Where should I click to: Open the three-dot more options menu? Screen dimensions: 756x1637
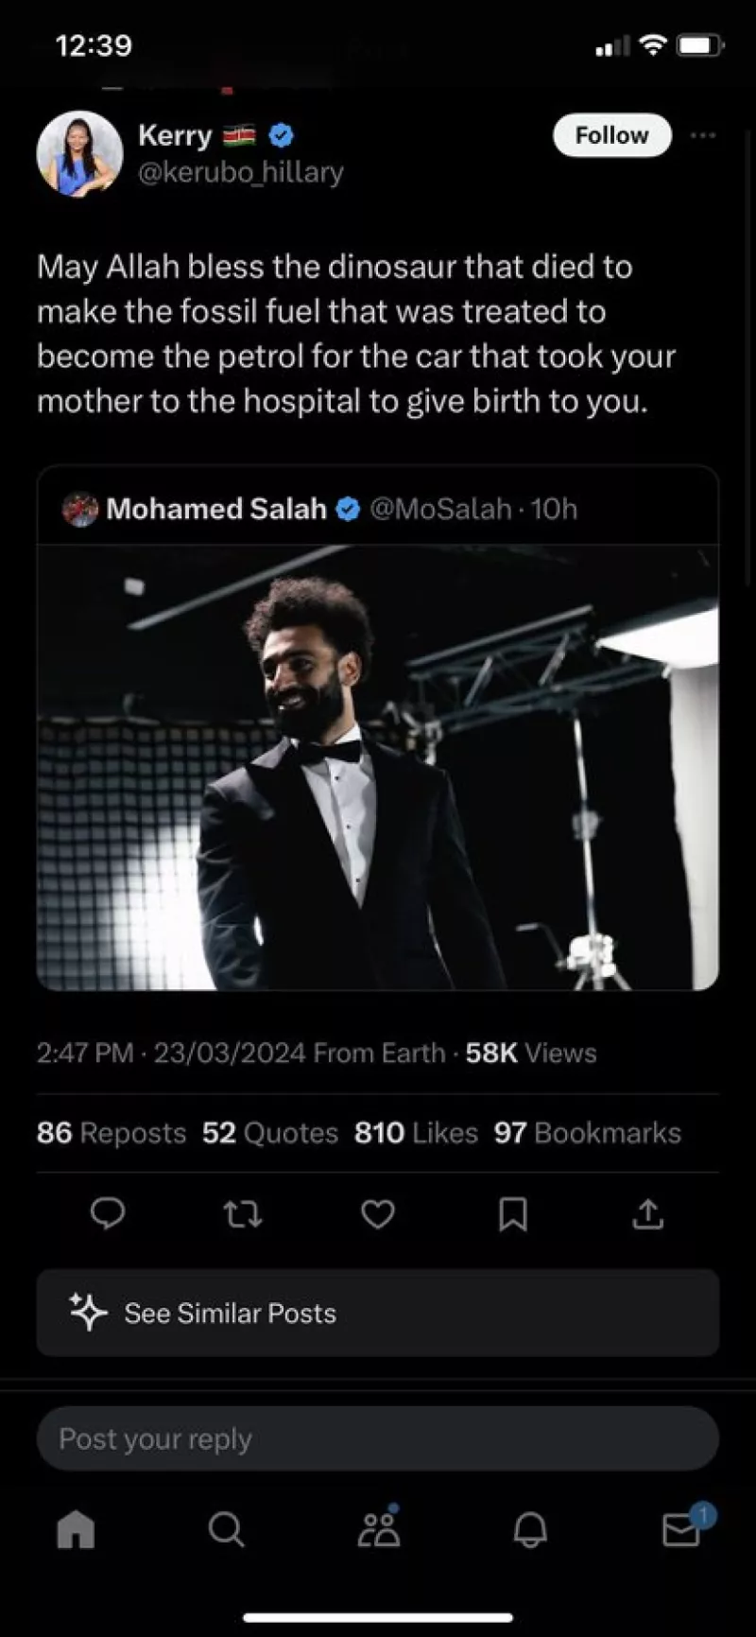[x=702, y=135]
